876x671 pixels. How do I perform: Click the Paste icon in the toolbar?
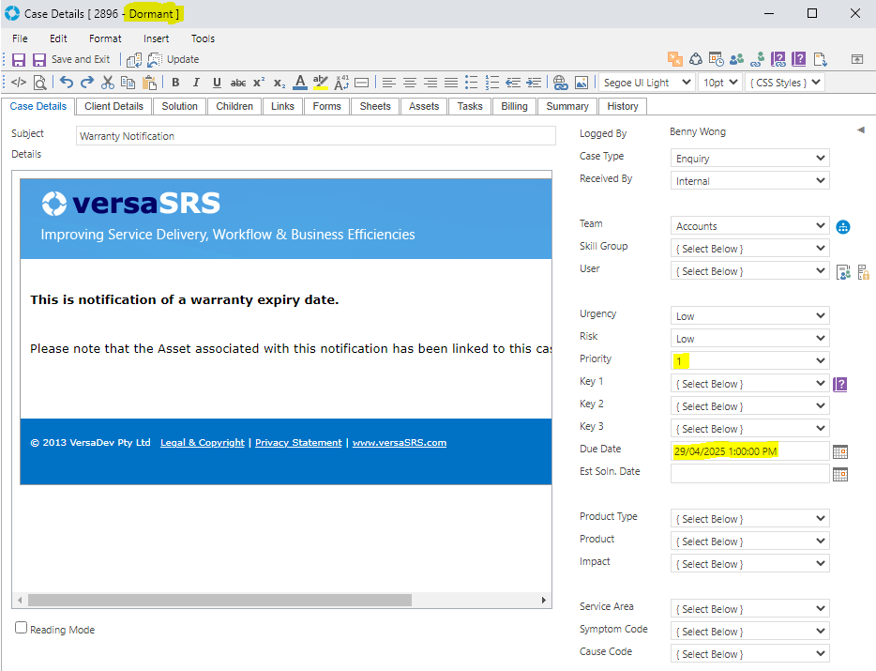150,83
